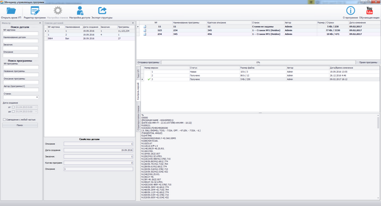Launch the program editor from the toolbar
This screenshot has width=381, height=206.
tap(35, 11)
